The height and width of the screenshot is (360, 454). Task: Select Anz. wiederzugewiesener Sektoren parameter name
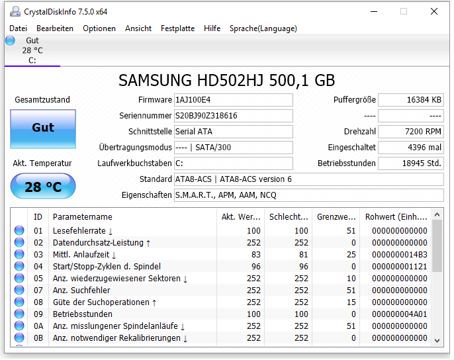click(x=120, y=279)
